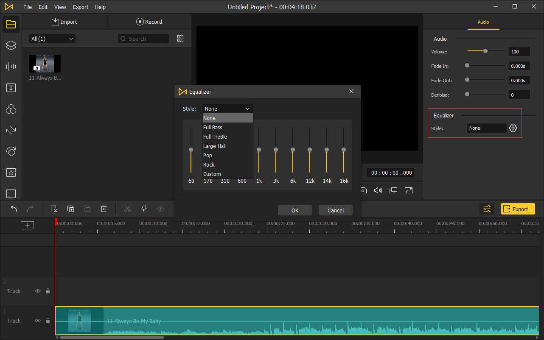Mute preview audio with the speaker icon

point(378,190)
